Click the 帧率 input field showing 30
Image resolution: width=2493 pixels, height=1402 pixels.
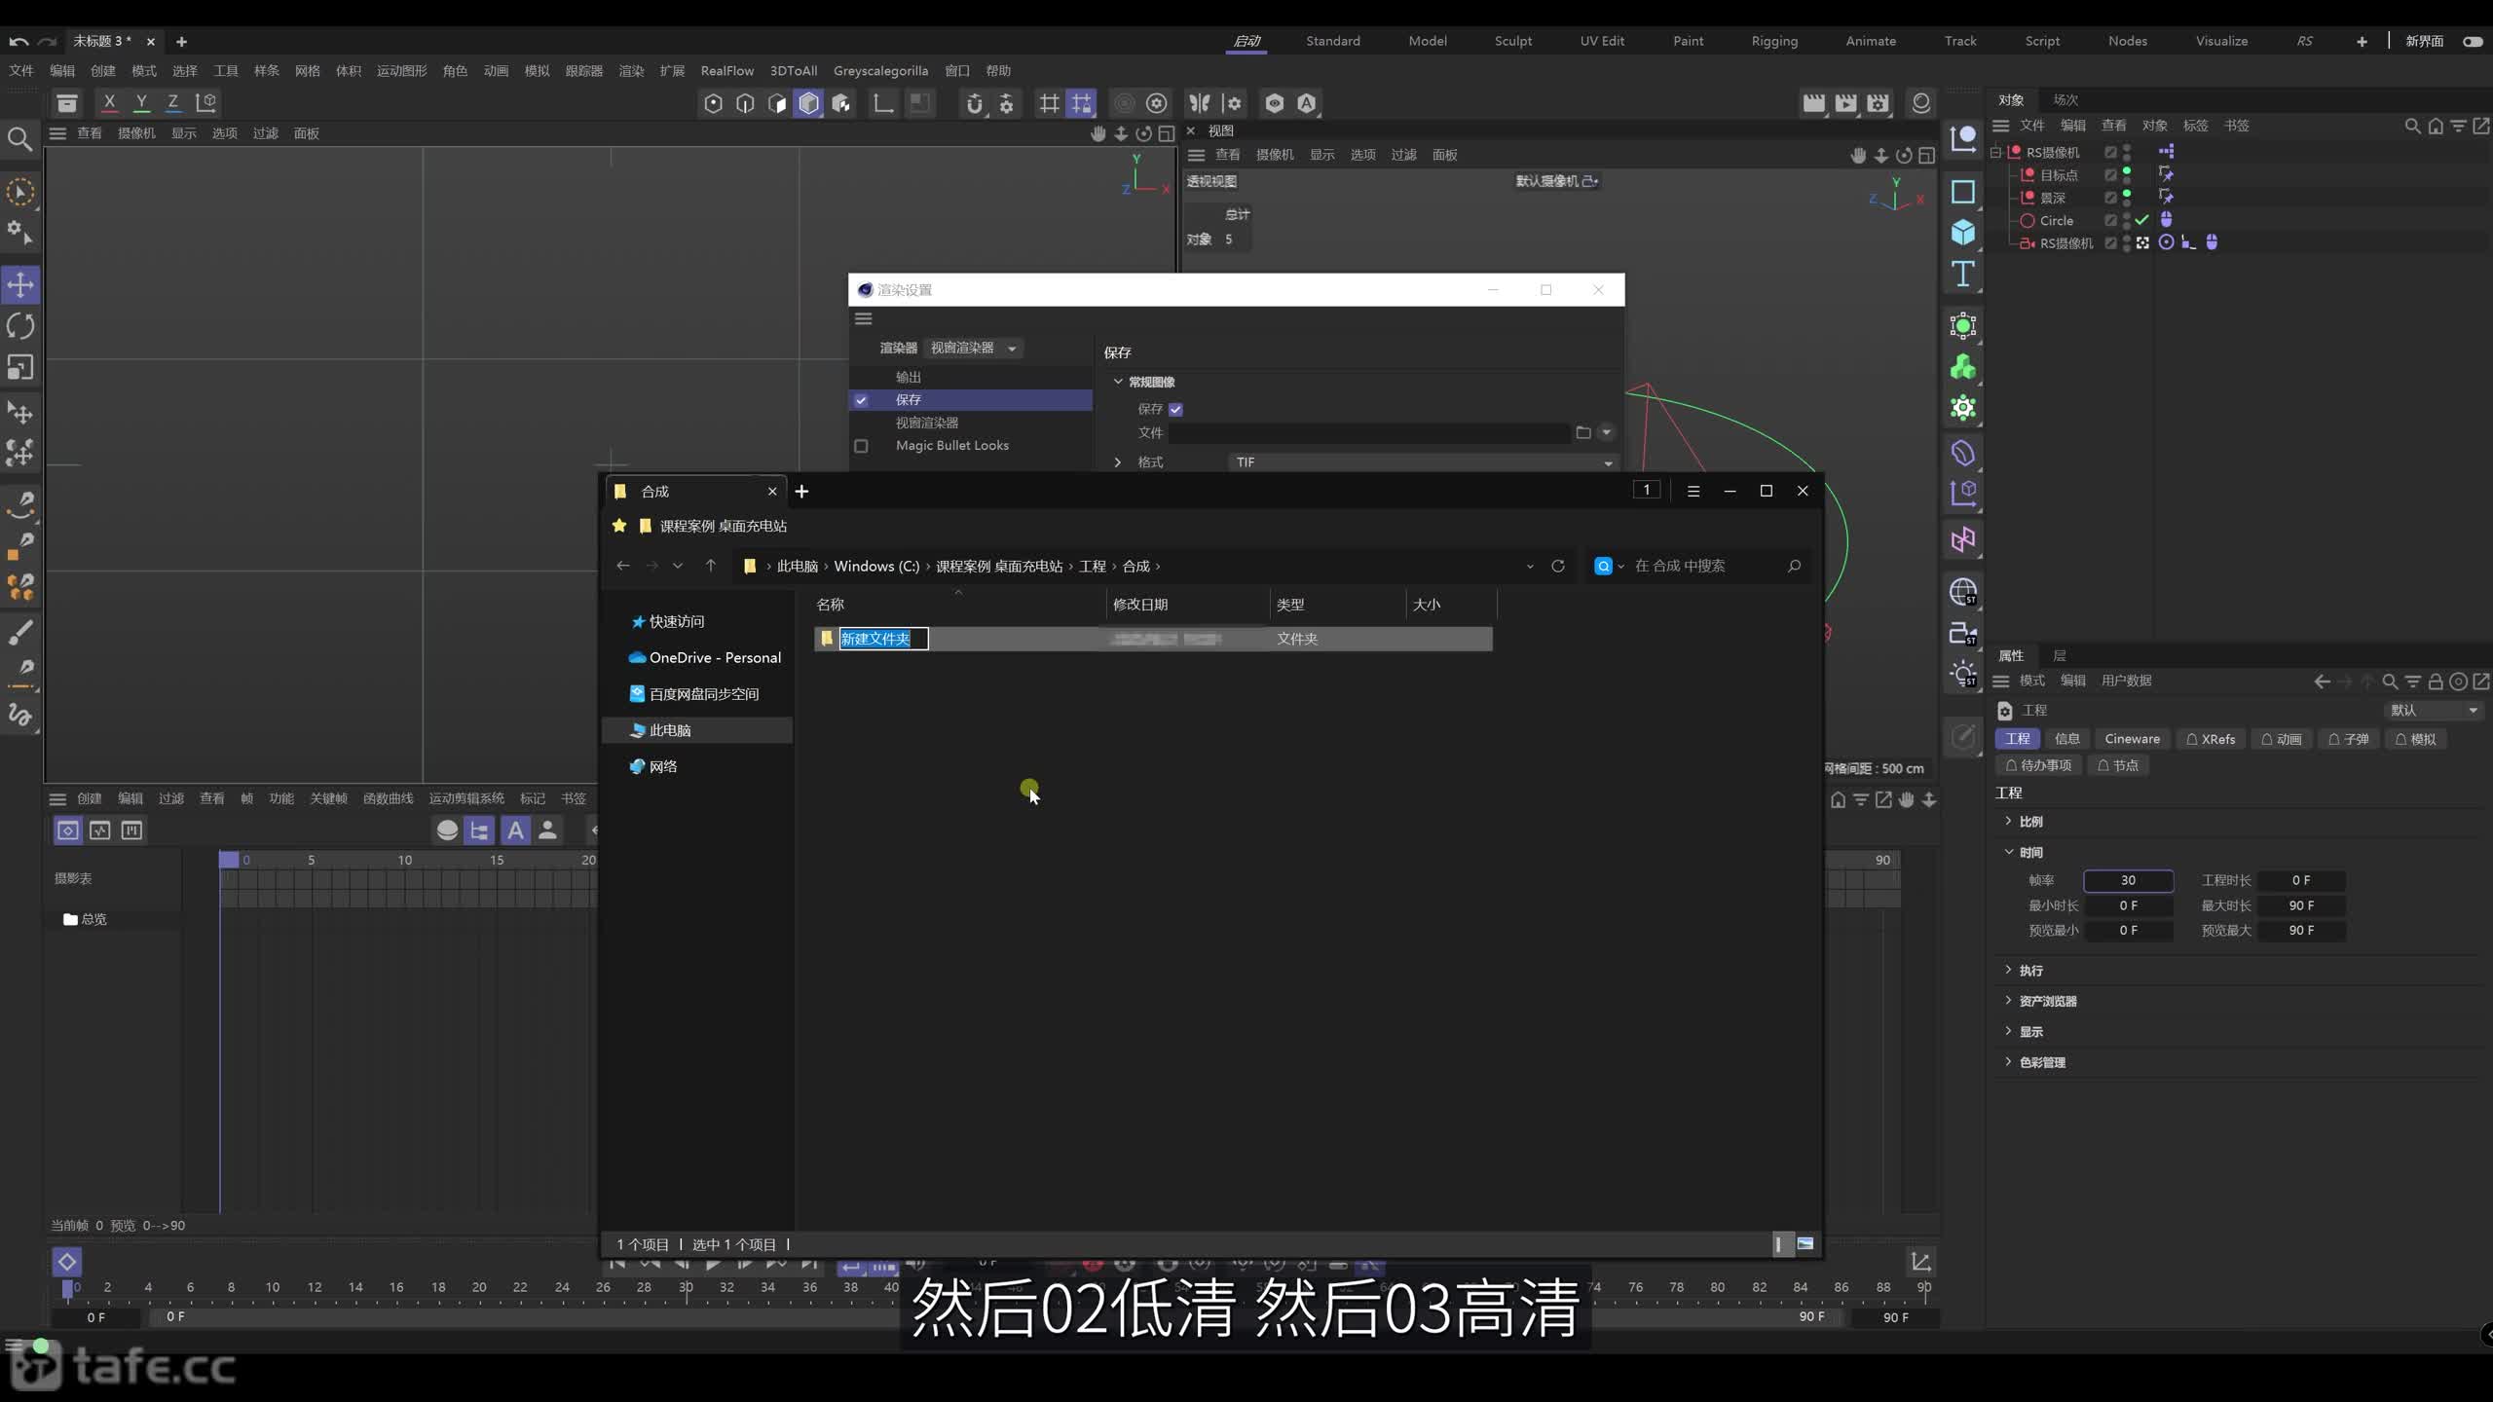[x=2128, y=880]
